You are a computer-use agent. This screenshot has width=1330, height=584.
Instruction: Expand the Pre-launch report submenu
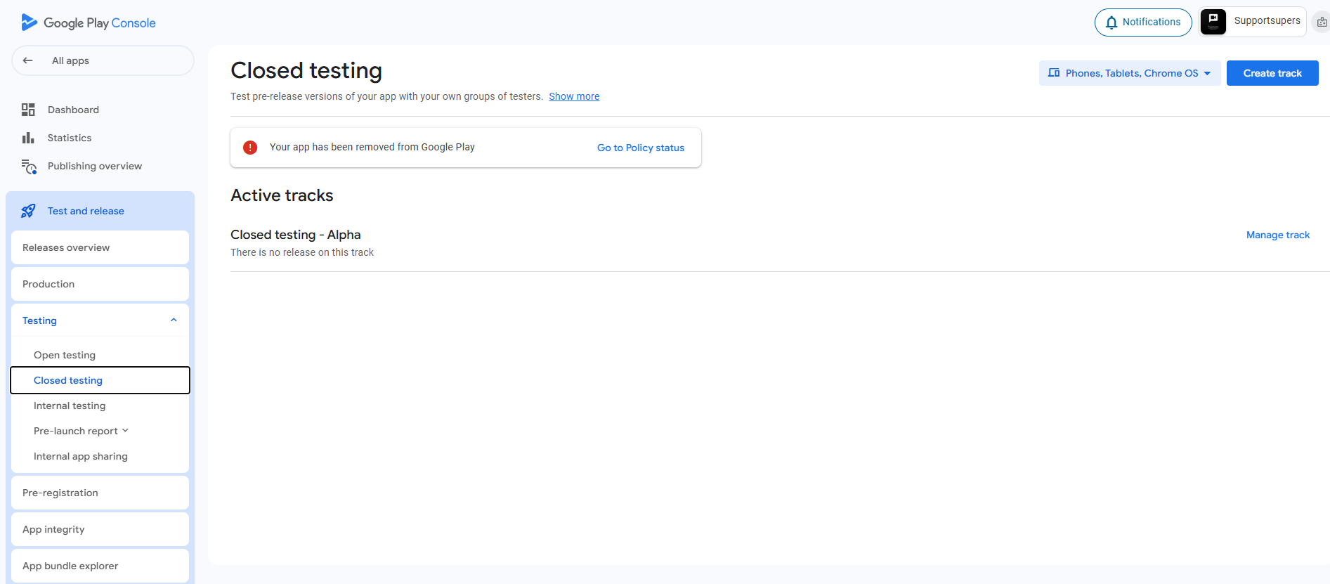[x=126, y=431]
